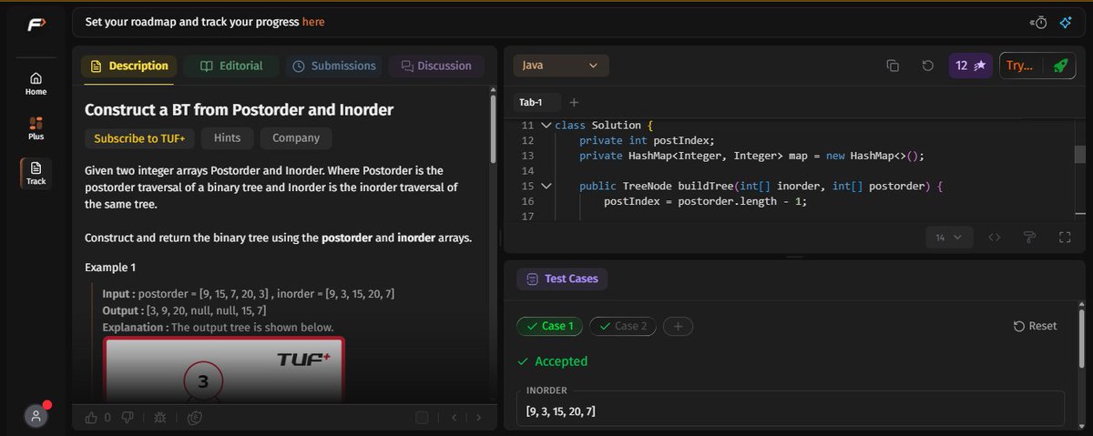Select test Case 1
Screen dimensions: 1093x436
[x=549, y=326]
